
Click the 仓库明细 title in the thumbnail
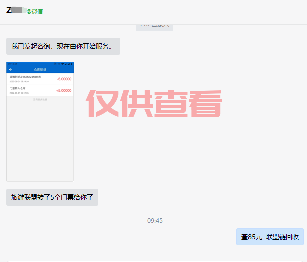click(40, 70)
